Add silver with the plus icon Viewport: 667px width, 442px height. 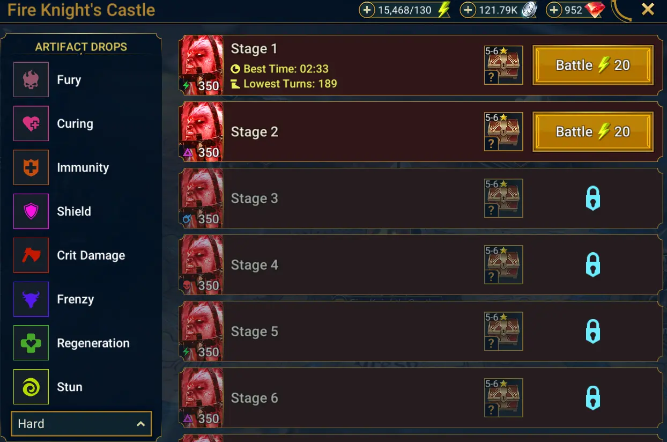pyautogui.click(x=468, y=10)
